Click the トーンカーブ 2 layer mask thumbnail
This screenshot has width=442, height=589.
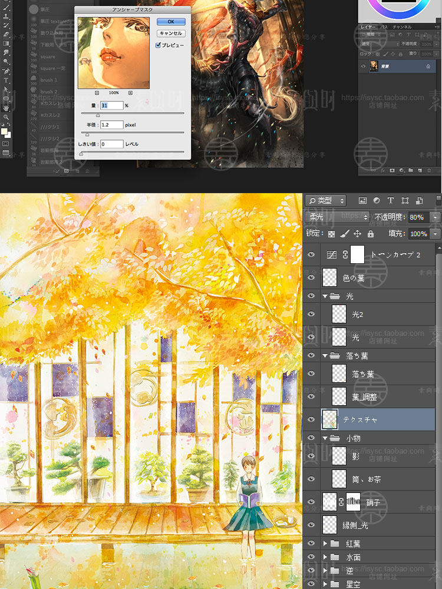(357, 254)
